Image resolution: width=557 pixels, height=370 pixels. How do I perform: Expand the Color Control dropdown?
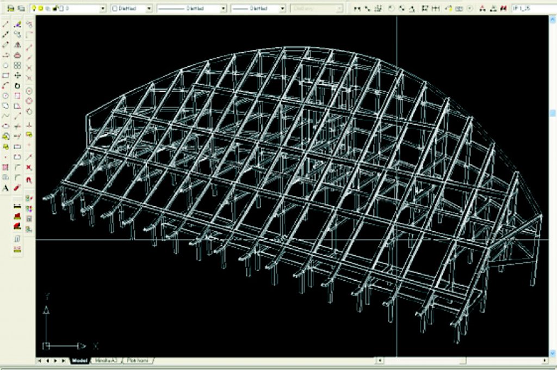coord(149,8)
